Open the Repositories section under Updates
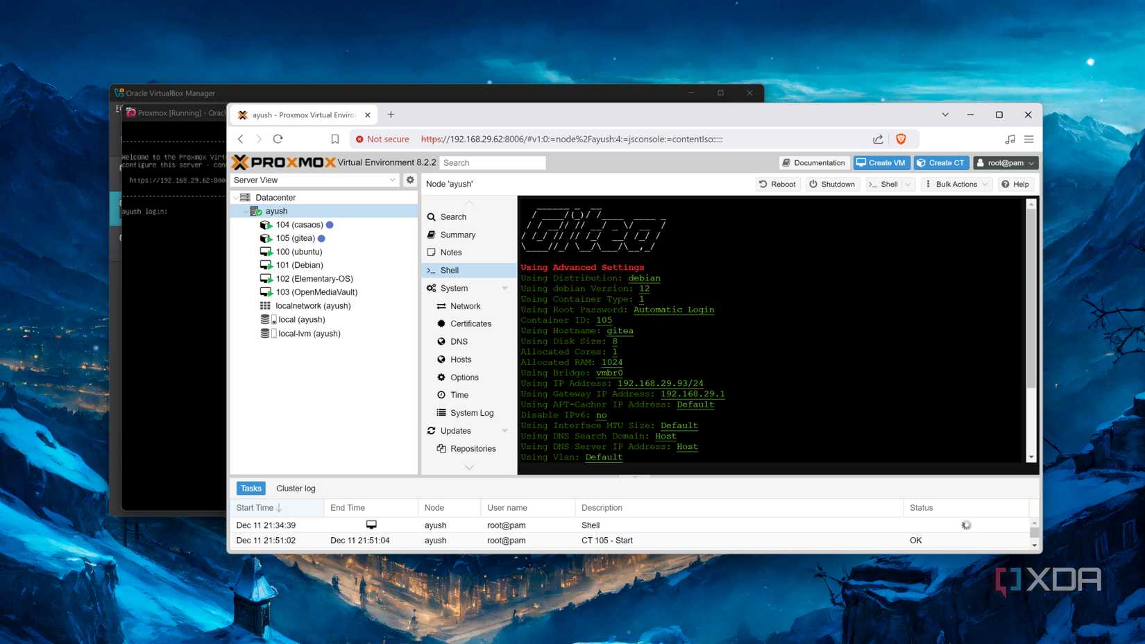The height and width of the screenshot is (644, 1145). click(473, 448)
